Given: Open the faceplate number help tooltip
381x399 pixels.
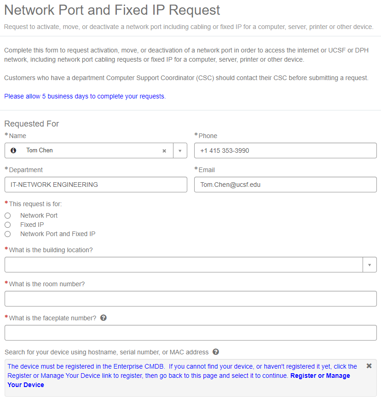Looking at the screenshot, I should click(x=103, y=318).
